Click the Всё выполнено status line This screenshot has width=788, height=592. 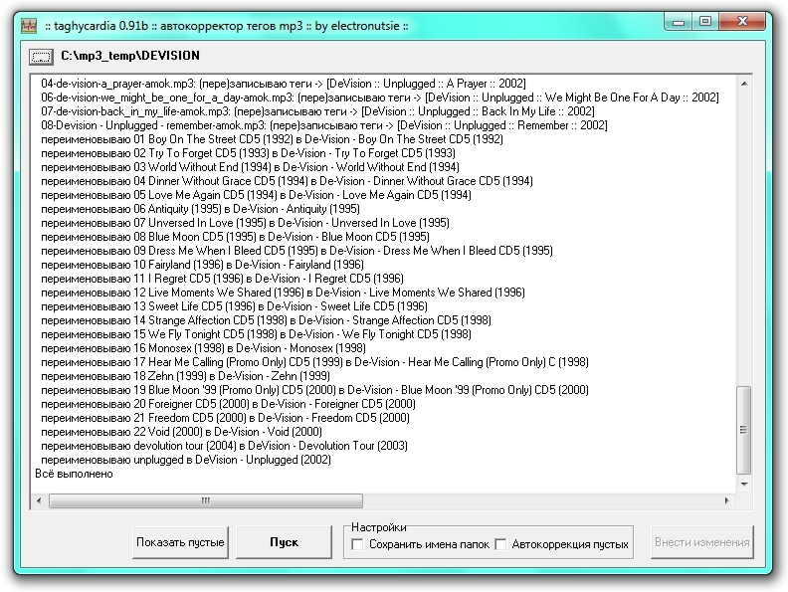point(74,474)
